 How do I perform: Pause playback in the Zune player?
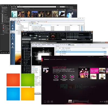click(107, 102)
